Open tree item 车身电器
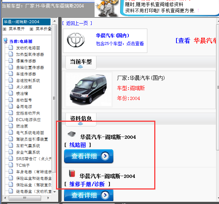Image resolution: width=219 pixels, height=204 pixels. [x=34, y=172]
